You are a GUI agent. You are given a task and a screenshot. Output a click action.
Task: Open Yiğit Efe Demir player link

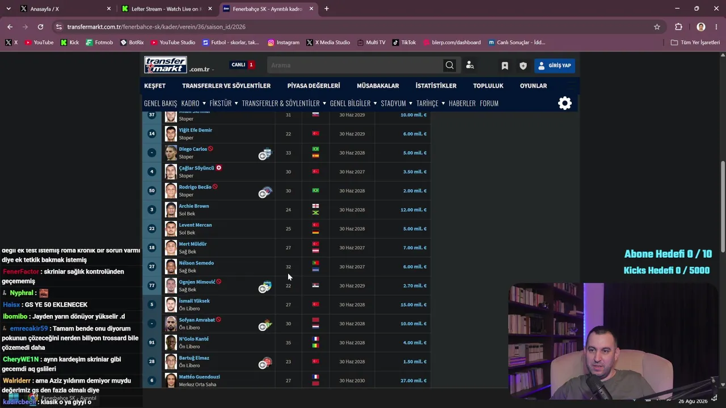click(x=196, y=130)
